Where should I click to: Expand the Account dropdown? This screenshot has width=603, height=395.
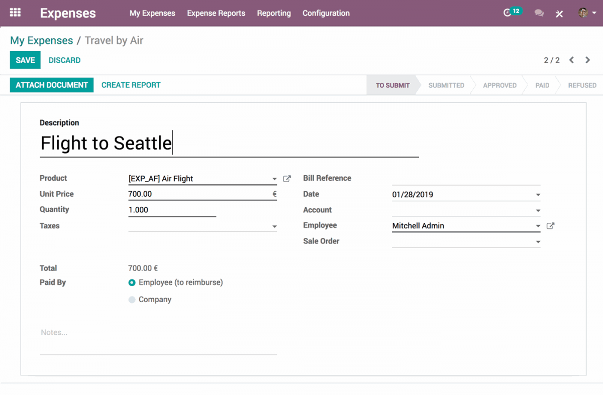tap(538, 210)
